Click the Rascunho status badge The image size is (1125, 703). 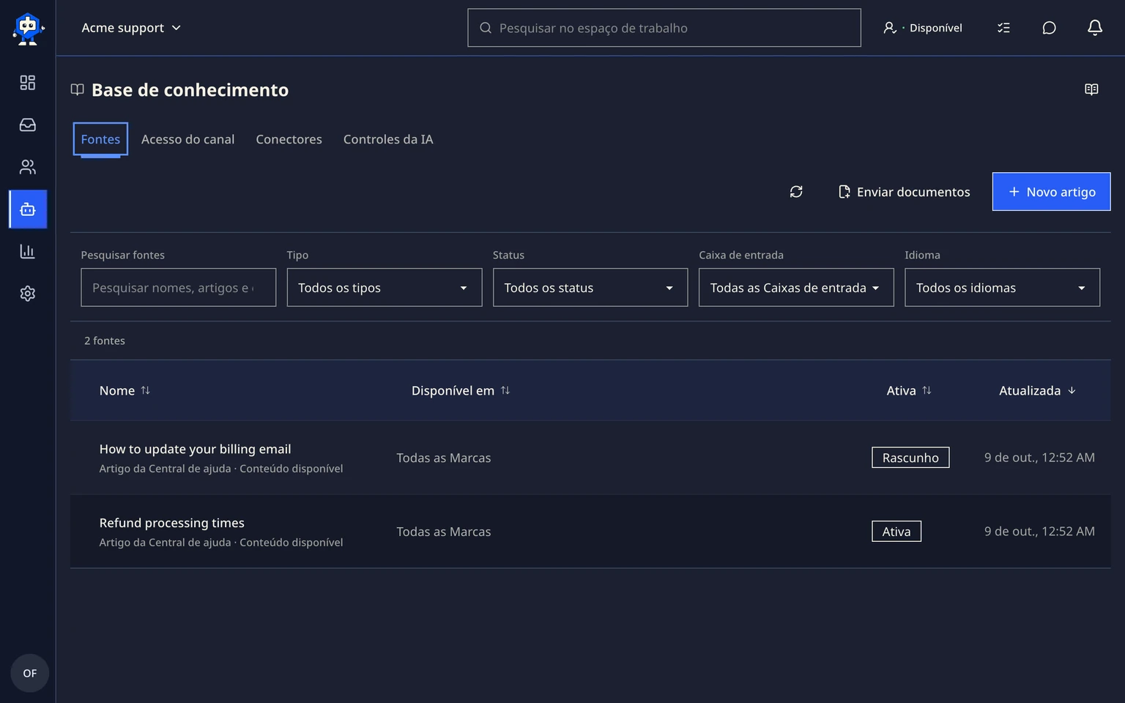pyautogui.click(x=910, y=458)
